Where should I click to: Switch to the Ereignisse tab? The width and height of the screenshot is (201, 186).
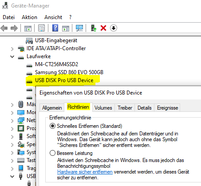[x=167, y=108]
